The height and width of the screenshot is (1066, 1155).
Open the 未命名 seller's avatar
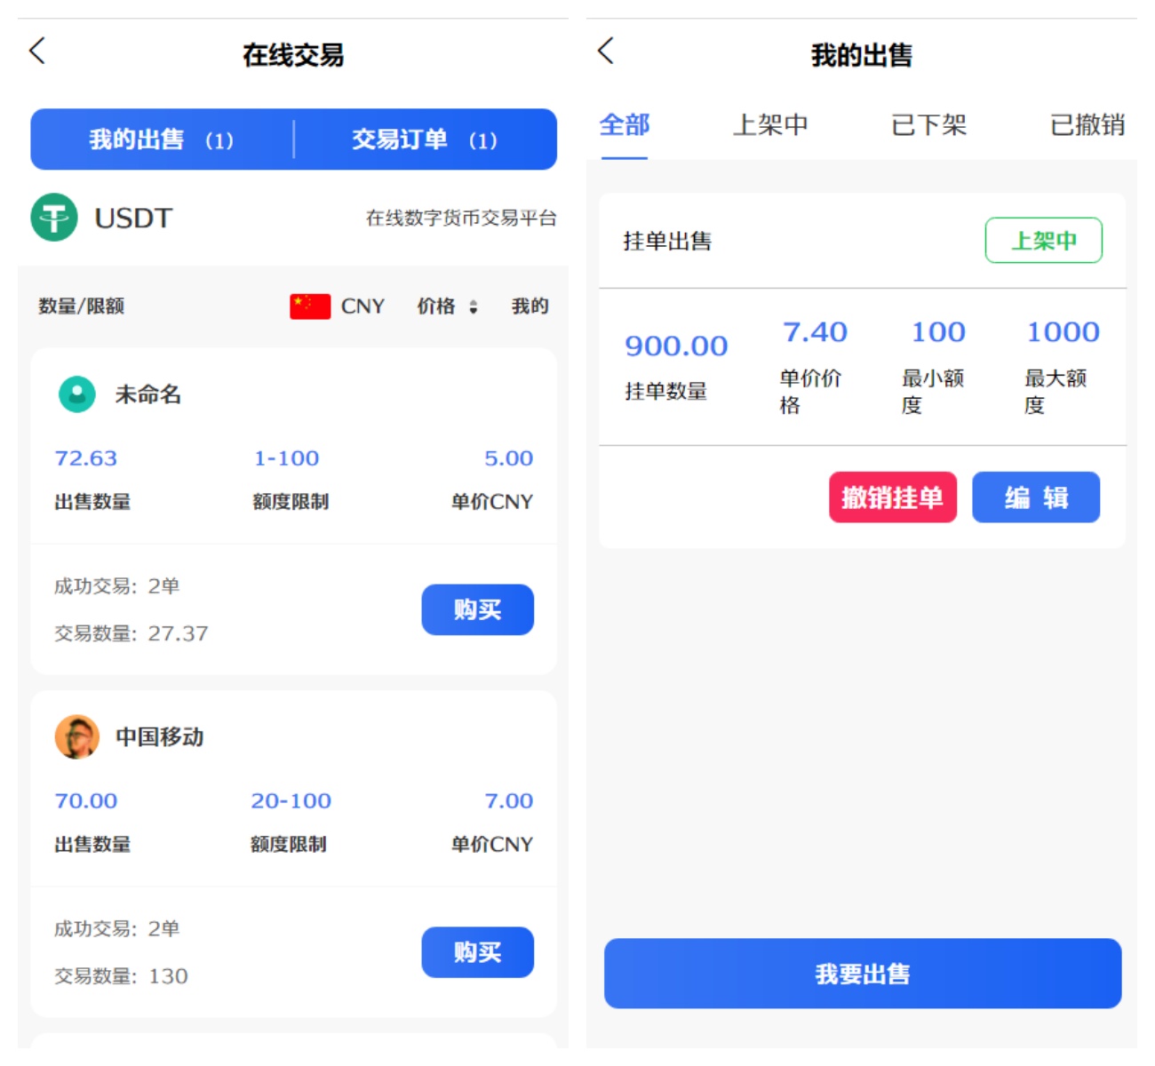(77, 394)
